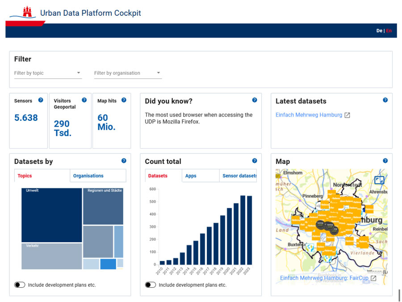Open help icon for Map hits card

[x=124, y=100]
